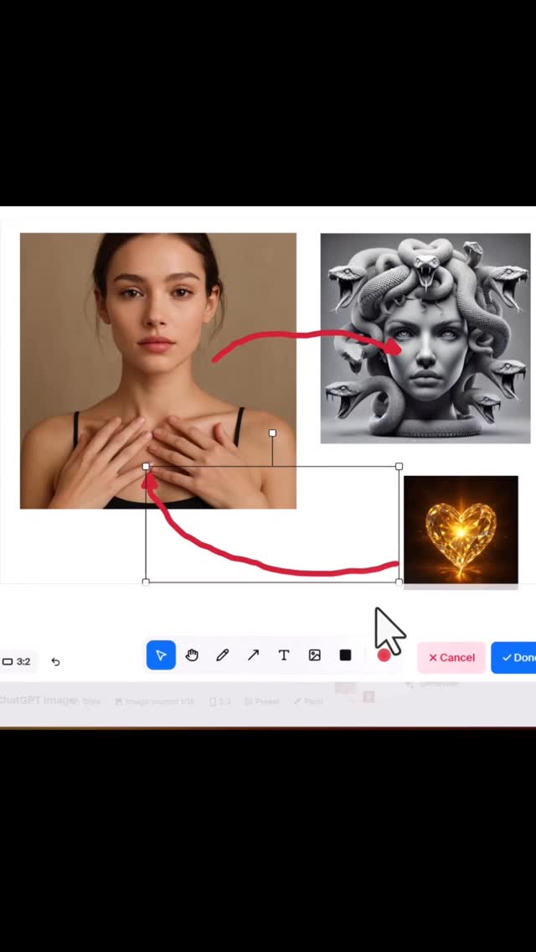The width and height of the screenshot is (536, 952).
Task: Open the insert image tool
Action: click(314, 655)
